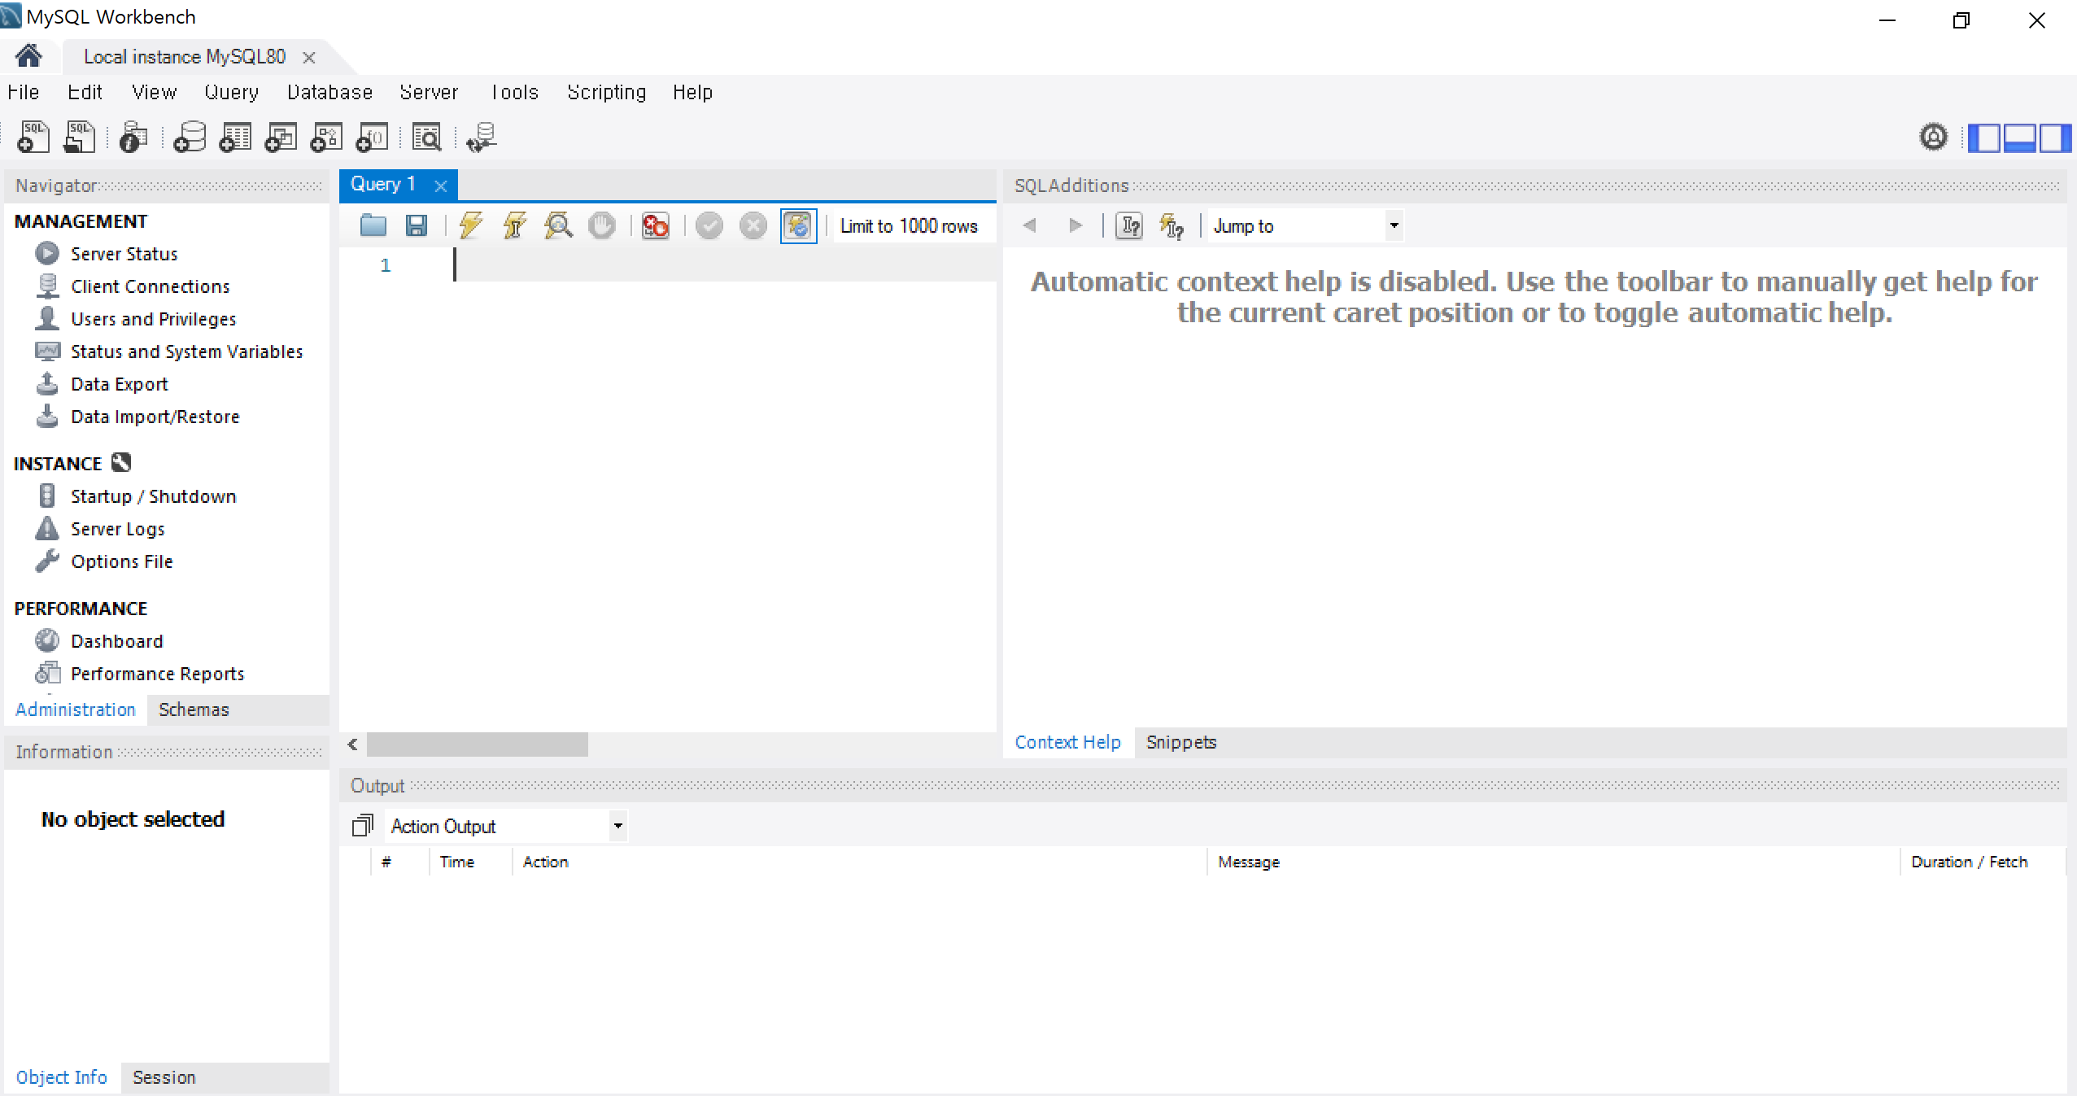The width and height of the screenshot is (2077, 1096).
Task: Toggle the left sidebar panel visibility
Action: [1984, 138]
